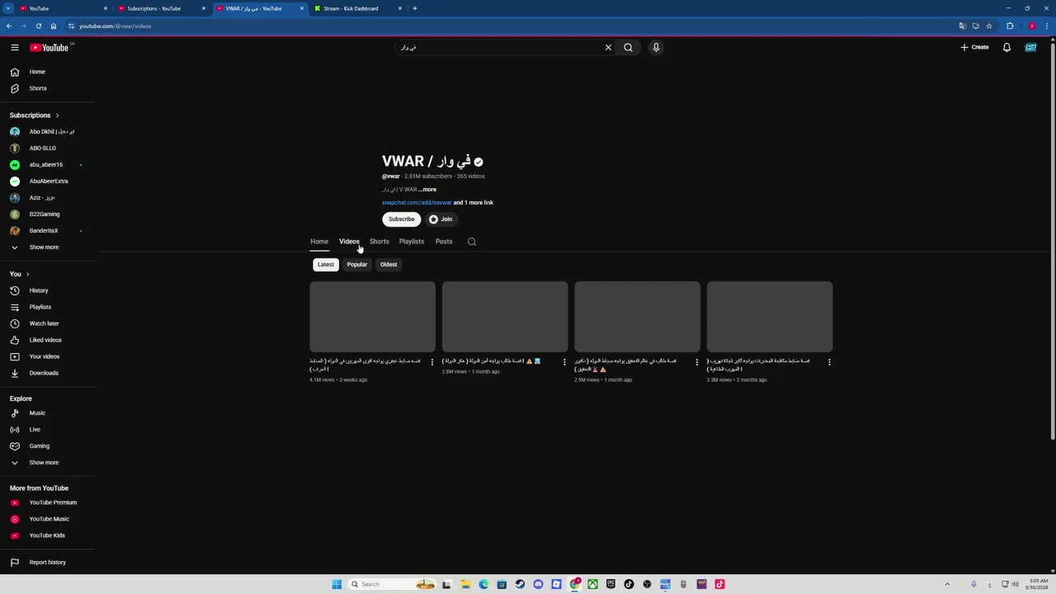The image size is (1056, 594).
Task: Select the Oldest sort chip
Action: pyautogui.click(x=389, y=264)
